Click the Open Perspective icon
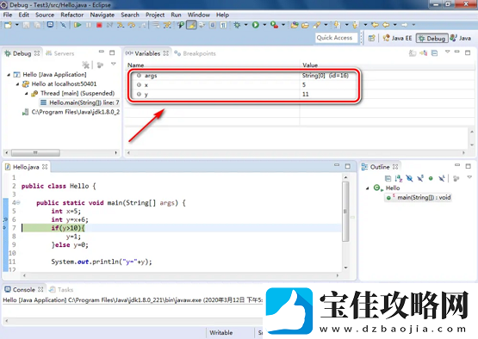 [371, 38]
